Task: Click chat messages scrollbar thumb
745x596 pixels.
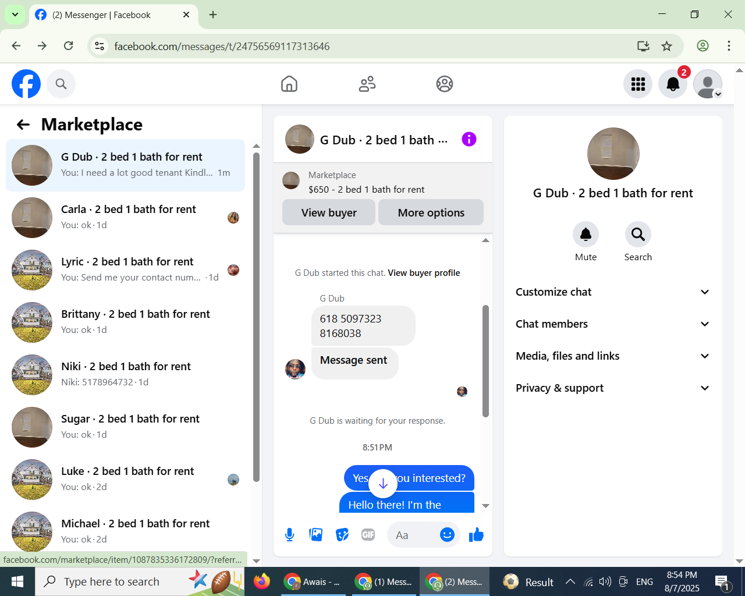Action: click(485, 361)
